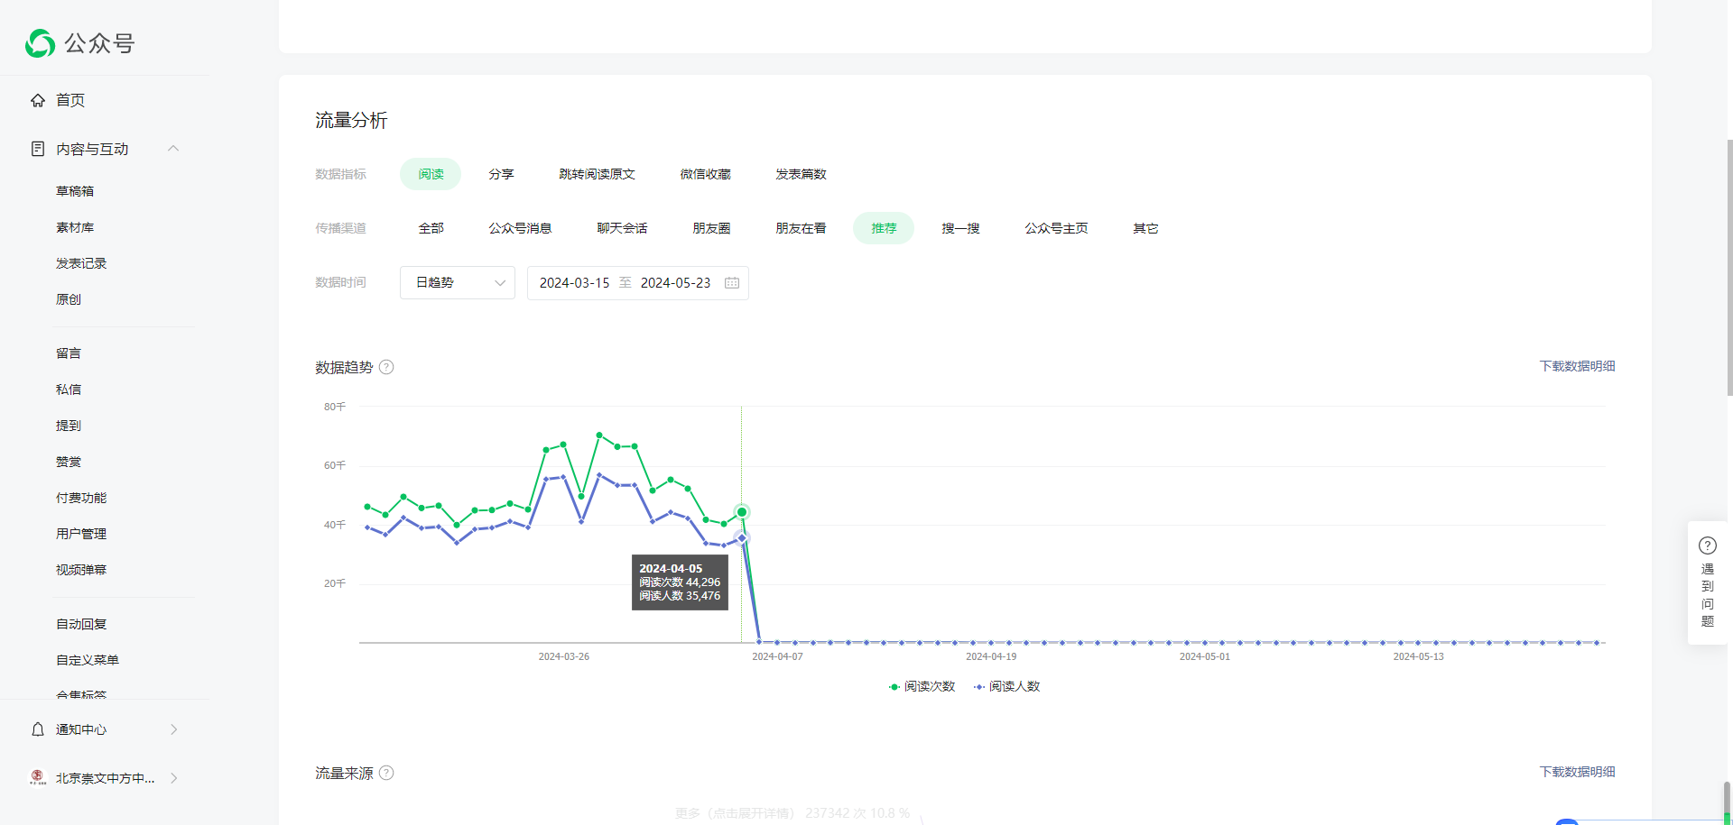1733x825 pixels.
Task: Select the 推荐 channel filter
Action: pyautogui.click(x=884, y=228)
